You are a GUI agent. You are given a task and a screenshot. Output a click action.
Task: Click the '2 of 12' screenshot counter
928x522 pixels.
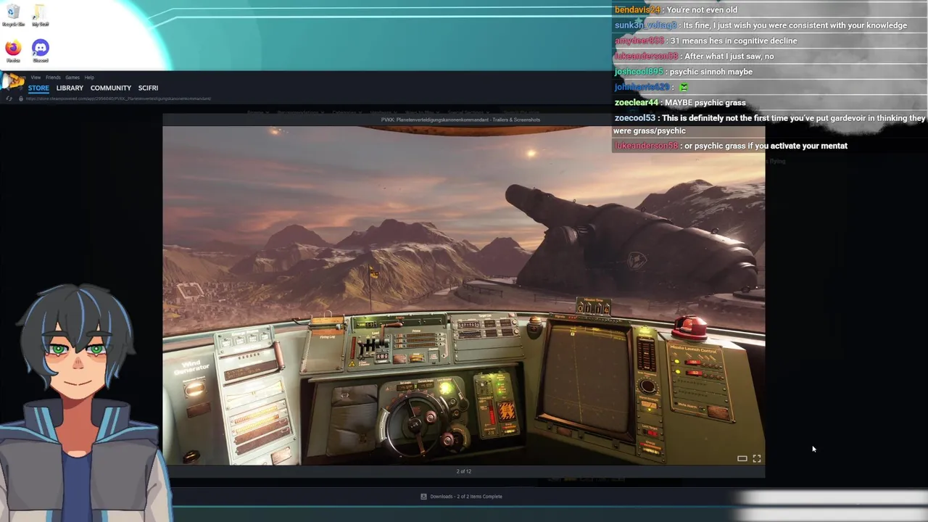click(x=464, y=471)
